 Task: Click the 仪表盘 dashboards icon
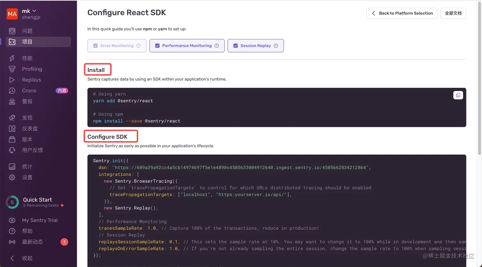pyautogui.click(x=12, y=128)
